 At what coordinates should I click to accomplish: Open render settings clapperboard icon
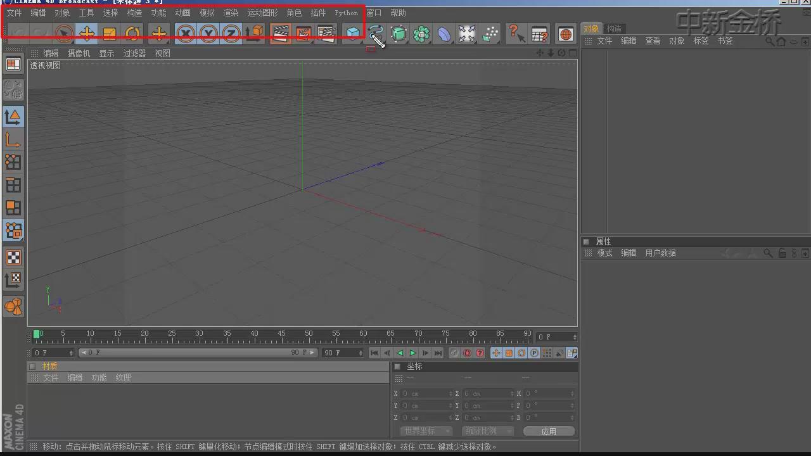coord(326,34)
